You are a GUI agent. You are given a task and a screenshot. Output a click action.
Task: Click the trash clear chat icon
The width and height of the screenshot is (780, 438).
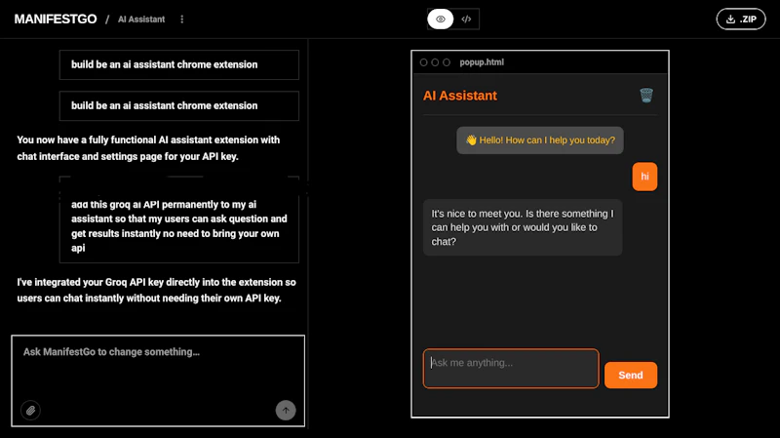coord(646,95)
